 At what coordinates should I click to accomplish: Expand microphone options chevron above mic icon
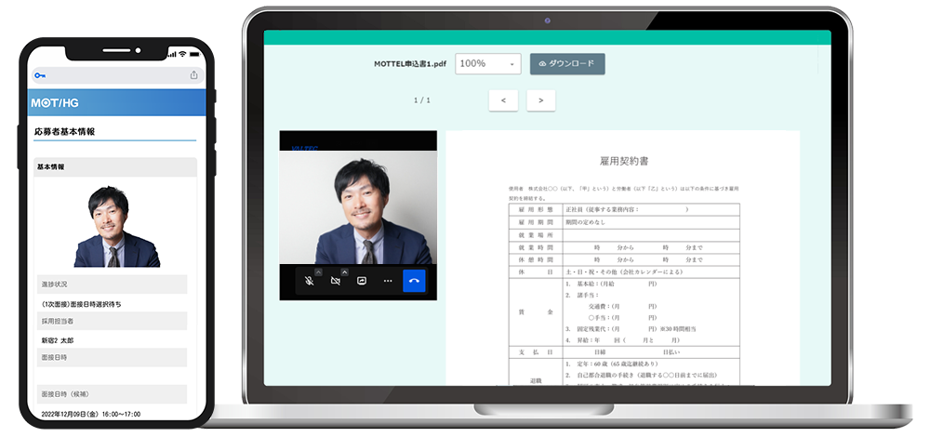click(x=318, y=271)
